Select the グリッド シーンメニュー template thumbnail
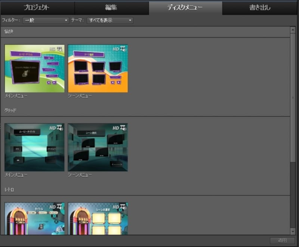The image size is (299, 247). (98, 147)
